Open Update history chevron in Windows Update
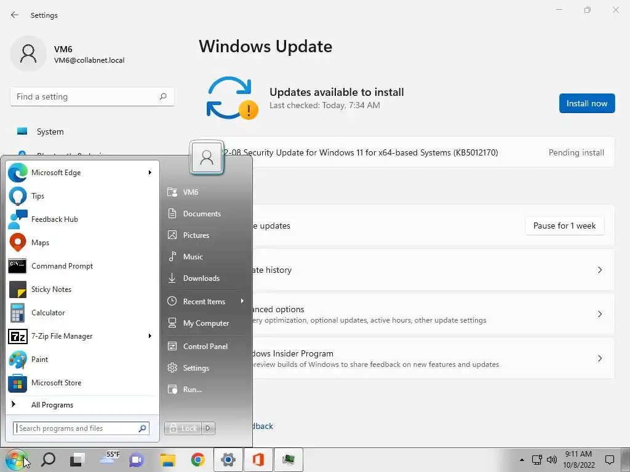This screenshot has height=472, width=630. point(599,270)
